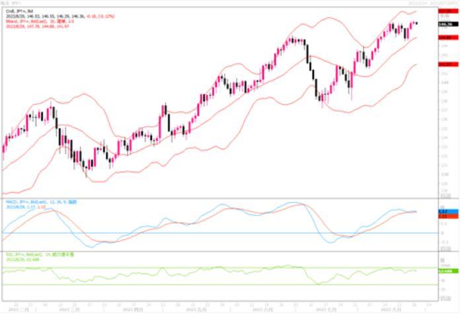
Task: Click the 2023 三月 label on time axis
Action: coord(68,310)
